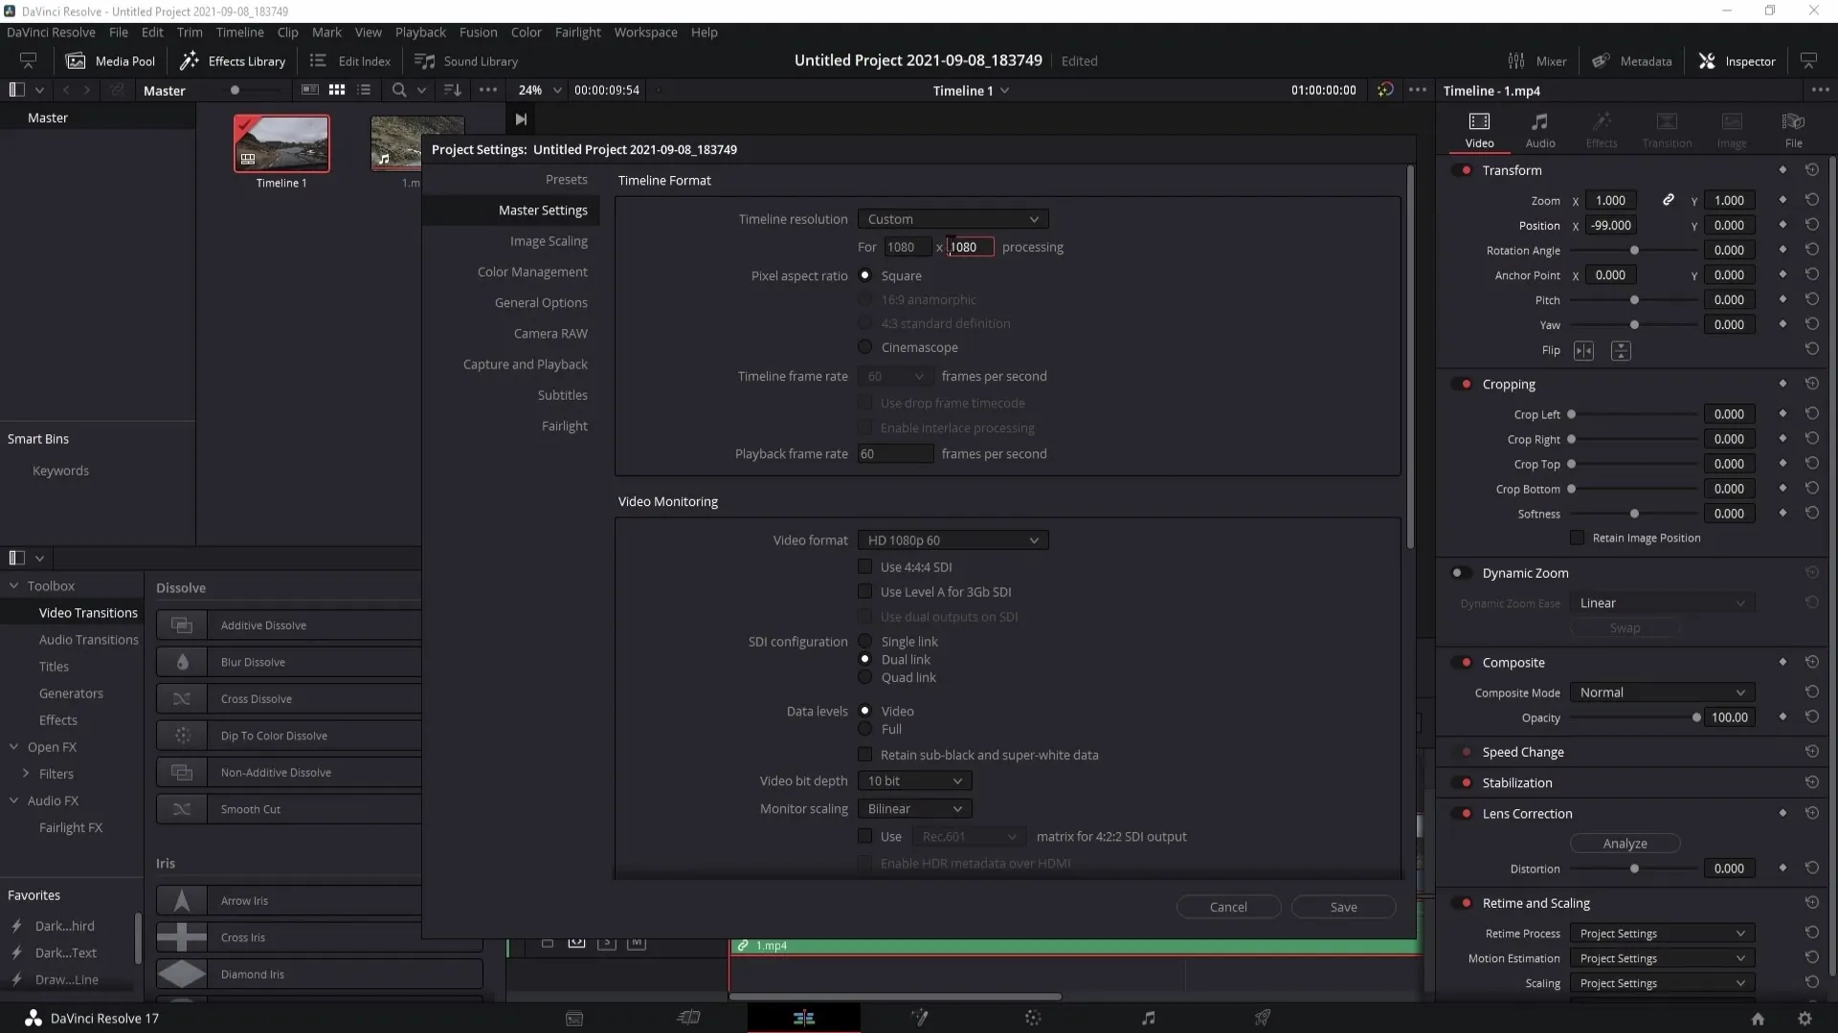Open the Playback menu
1838x1033 pixels.
click(x=420, y=33)
